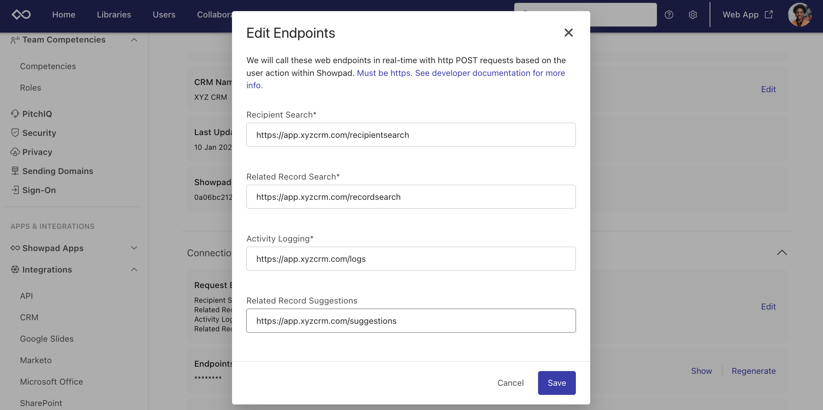Click the Related Record Search URL field
Screen dimensions: 823x410
click(411, 197)
